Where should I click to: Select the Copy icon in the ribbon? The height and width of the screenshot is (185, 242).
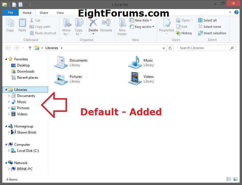click(10, 26)
